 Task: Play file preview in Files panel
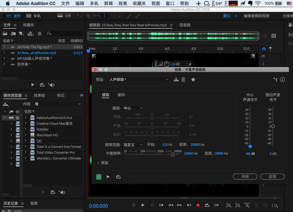click(33, 85)
